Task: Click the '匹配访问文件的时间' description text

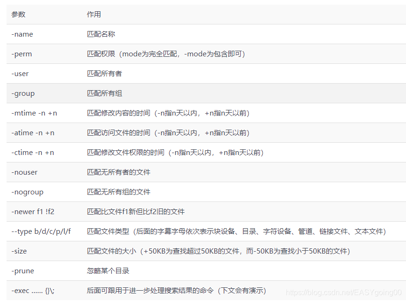Action: [168, 133]
